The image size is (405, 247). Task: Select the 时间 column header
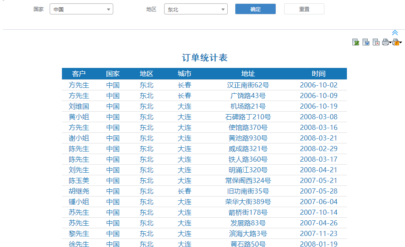[x=318, y=74]
